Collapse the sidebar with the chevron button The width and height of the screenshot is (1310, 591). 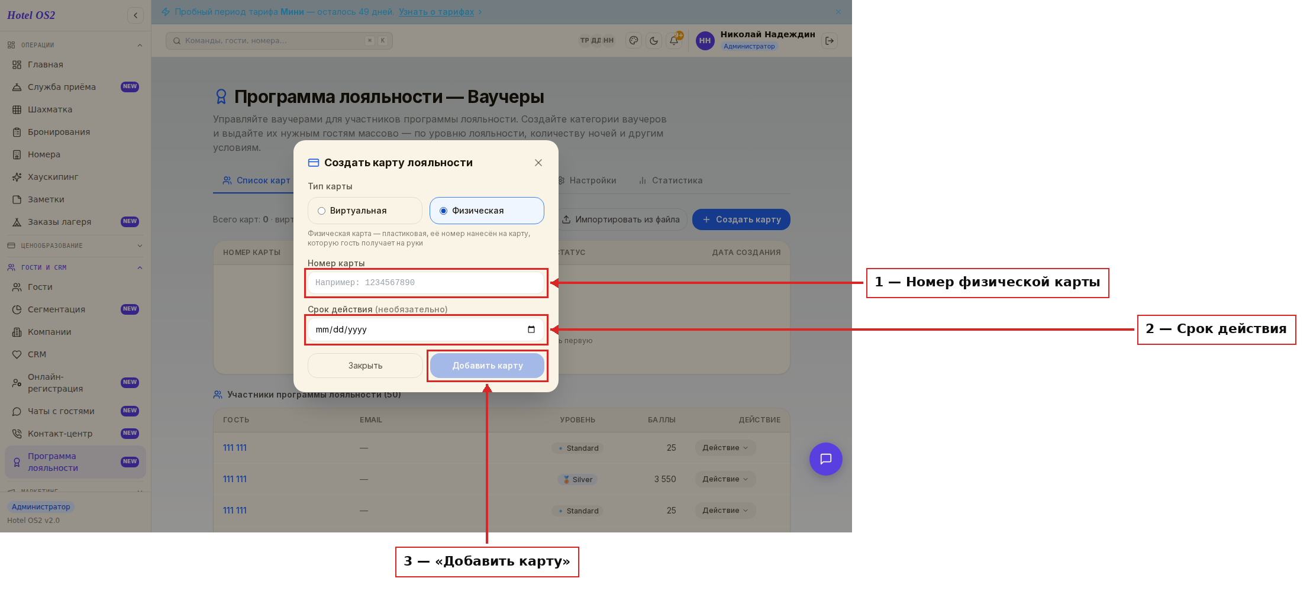[x=135, y=15]
